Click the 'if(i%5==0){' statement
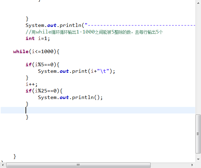Viewport: 201px width, 168px height. [42, 65]
